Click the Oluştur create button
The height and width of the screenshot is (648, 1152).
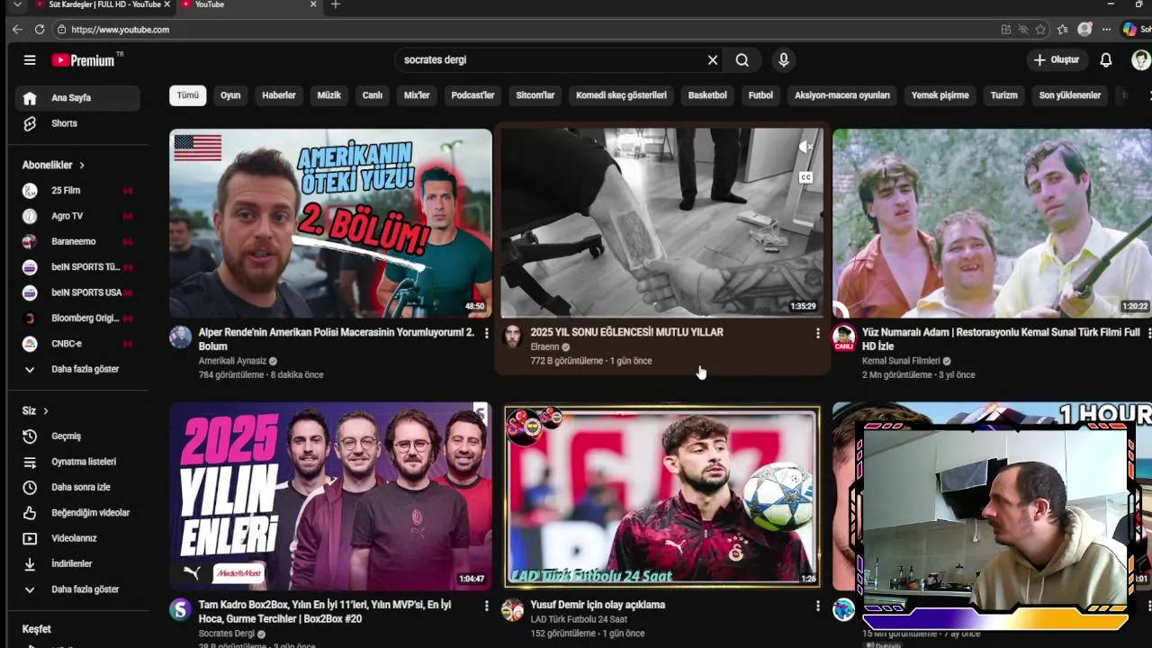coord(1056,60)
